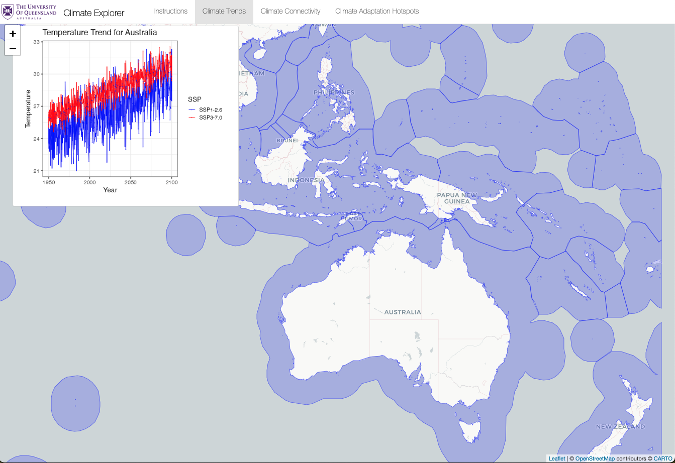Open the OpenStreetMap attribution link
This screenshot has width=675, height=463.
[x=595, y=458]
